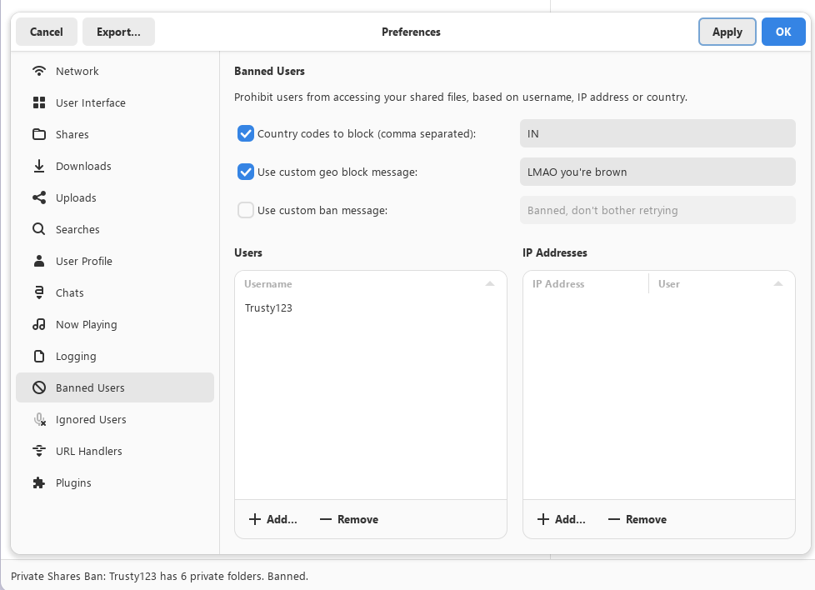The height and width of the screenshot is (590, 815).
Task: Toggle sort arrow on Username column
Action: 490,284
